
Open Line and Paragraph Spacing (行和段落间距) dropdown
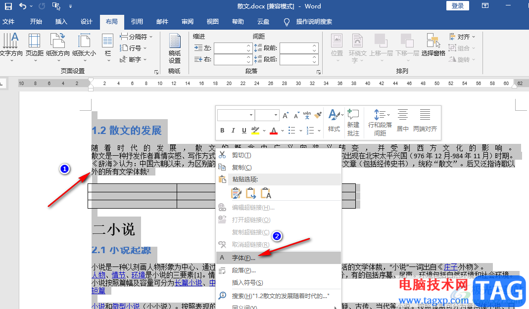point(380,122)
